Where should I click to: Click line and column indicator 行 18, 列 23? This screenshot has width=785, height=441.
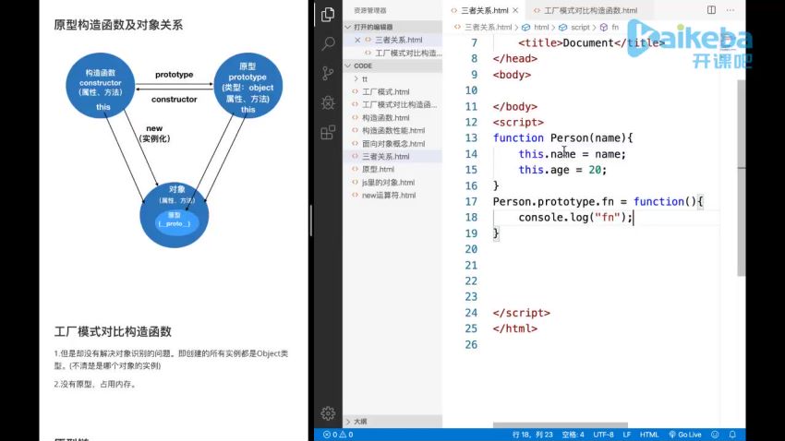pos(532,435)
